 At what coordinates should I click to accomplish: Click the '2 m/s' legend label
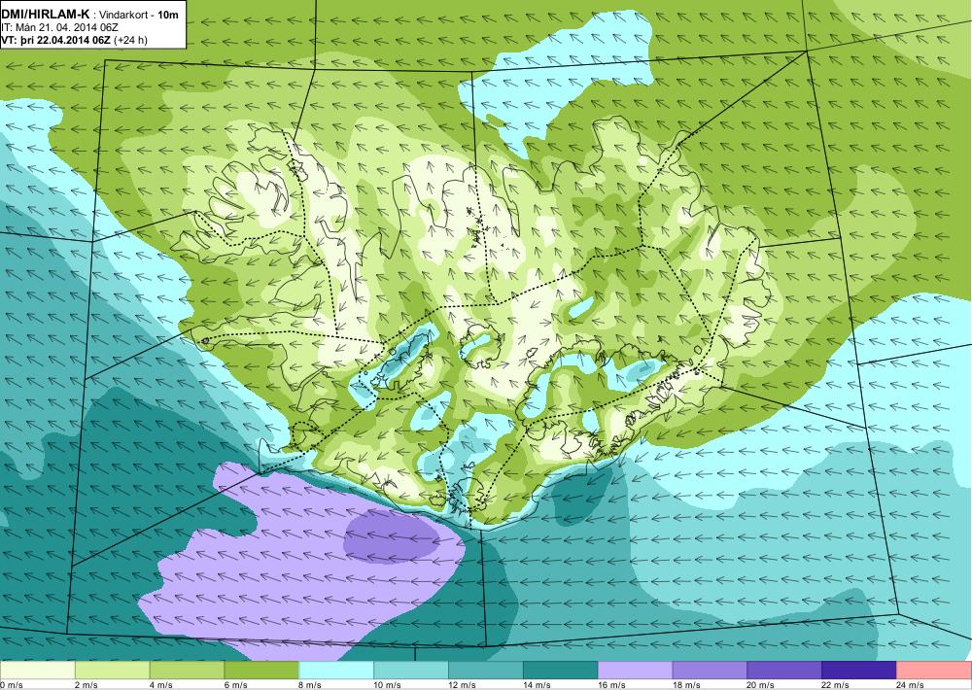pos(87,685)
